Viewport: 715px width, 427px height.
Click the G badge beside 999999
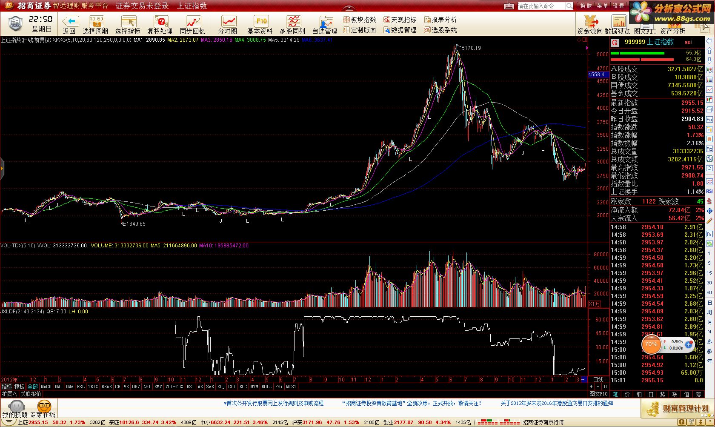[614, 42]
